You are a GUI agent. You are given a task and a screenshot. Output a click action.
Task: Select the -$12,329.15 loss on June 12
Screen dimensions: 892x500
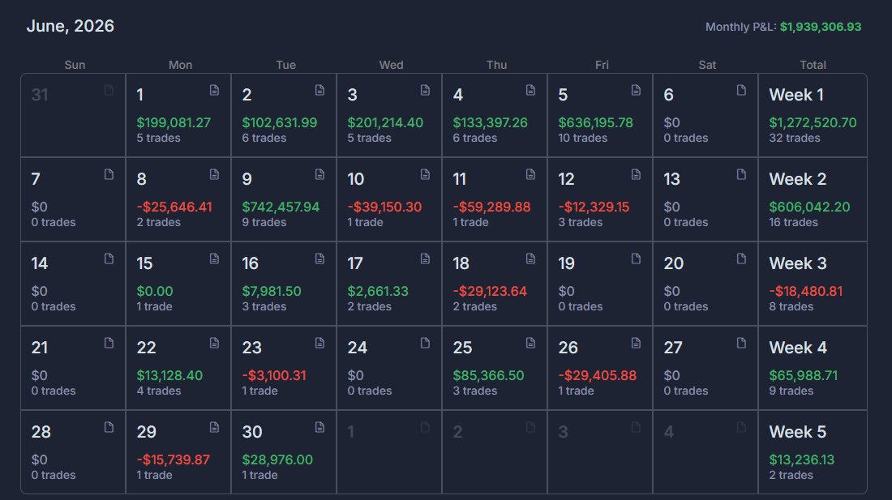pyautogui.click(x=594, y=207)
